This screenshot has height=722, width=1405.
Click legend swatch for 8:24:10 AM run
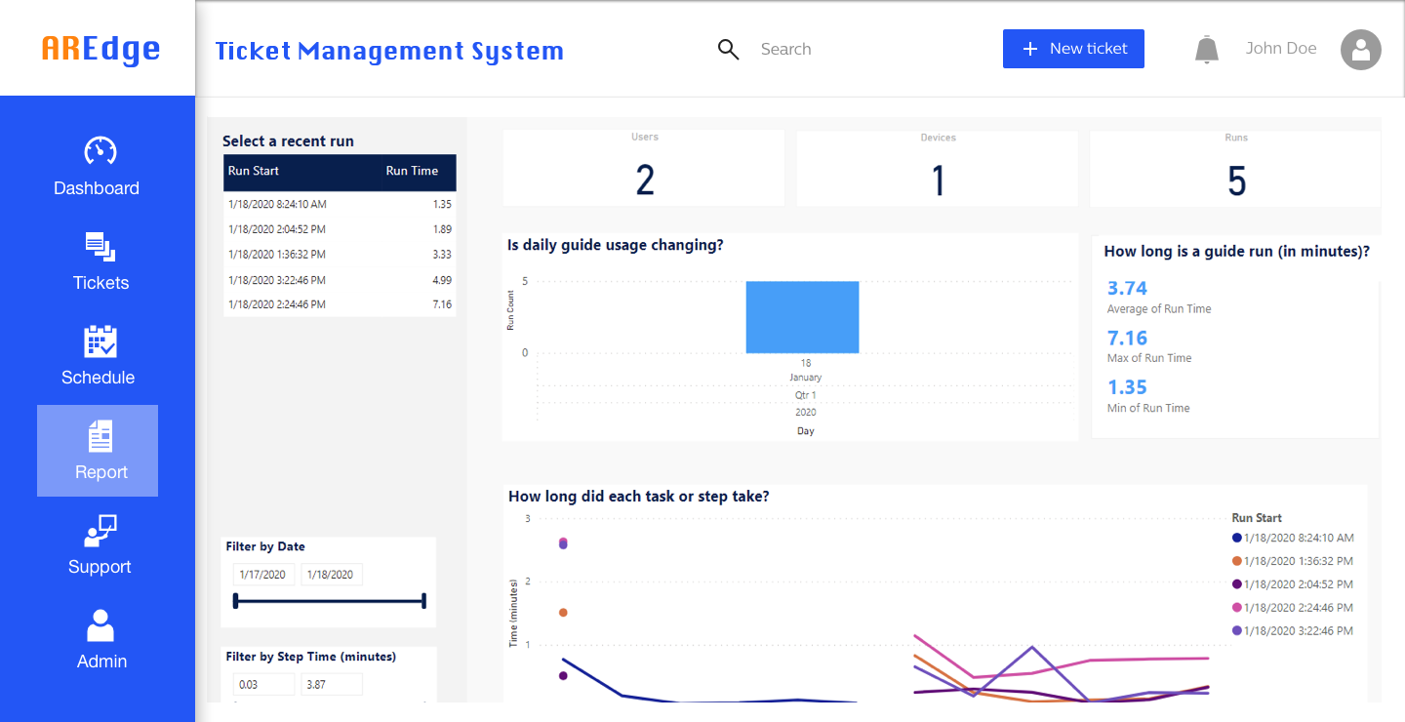point(1237,538)
